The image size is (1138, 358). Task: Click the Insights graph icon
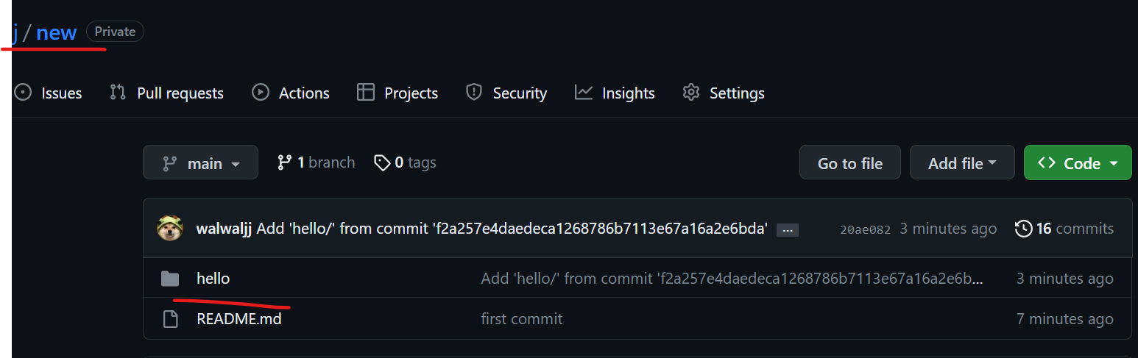584,93
